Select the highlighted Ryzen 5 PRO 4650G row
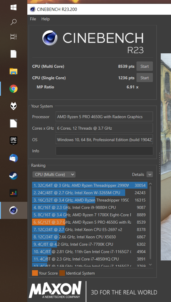Screen dimensions: 171x302 [90, 222]
